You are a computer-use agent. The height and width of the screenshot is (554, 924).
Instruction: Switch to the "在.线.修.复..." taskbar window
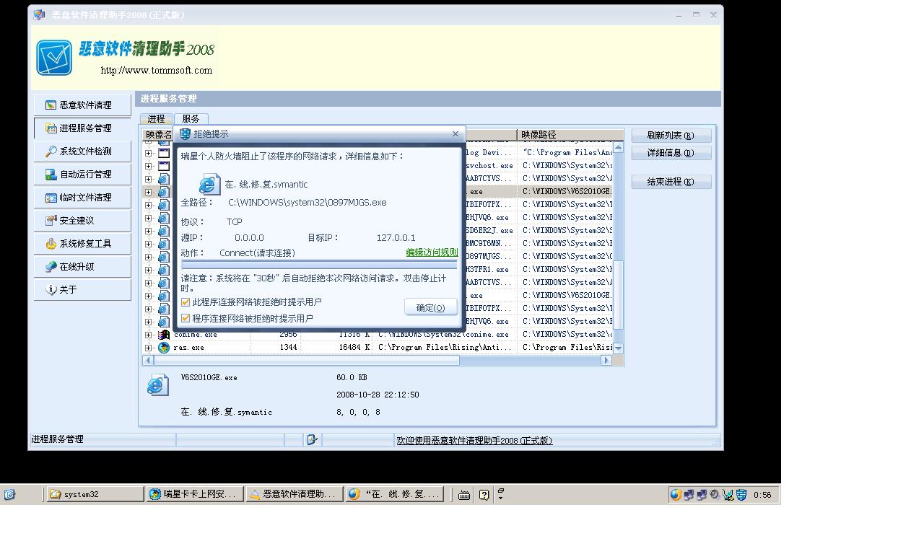pyautogui.click(x=394, y=495)
